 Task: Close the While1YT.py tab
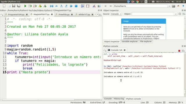tap(92, 14)
